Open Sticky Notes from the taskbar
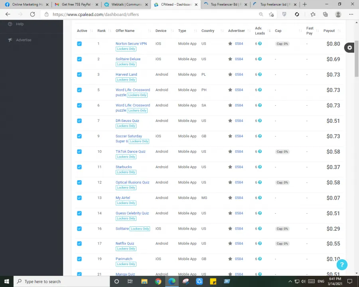The height and width of the screenshot is (287, 359). [x=213, y=281]
